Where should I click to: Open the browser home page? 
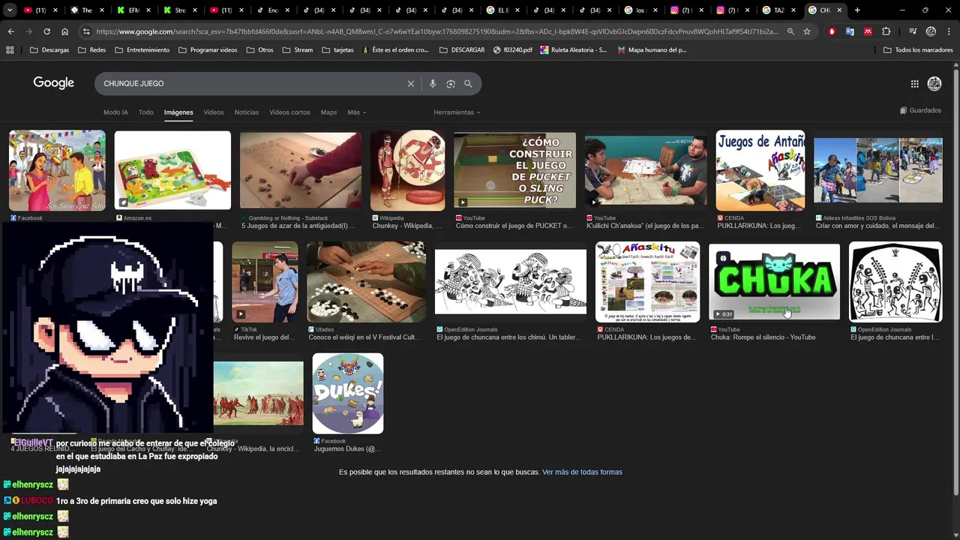(64, 31)
